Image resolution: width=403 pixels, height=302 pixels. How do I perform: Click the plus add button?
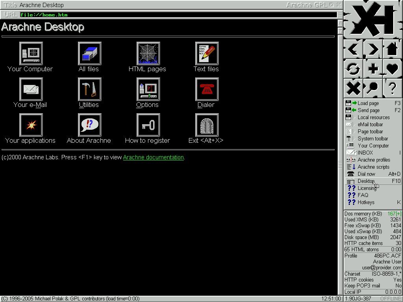coord(373,68)
